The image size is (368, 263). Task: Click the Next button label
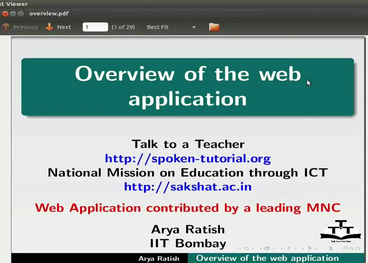tap(64, 27)
